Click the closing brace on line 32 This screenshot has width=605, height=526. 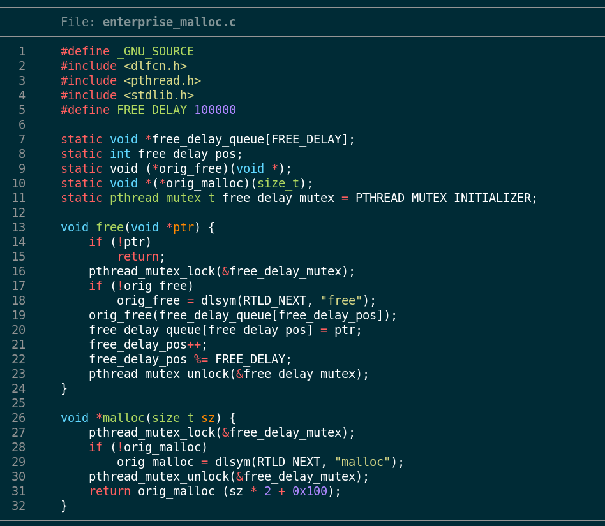(64, 506)
